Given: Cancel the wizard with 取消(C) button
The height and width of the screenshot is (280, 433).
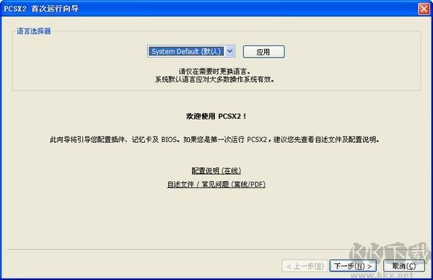Looking at the screenshot, I should (404, 266).
